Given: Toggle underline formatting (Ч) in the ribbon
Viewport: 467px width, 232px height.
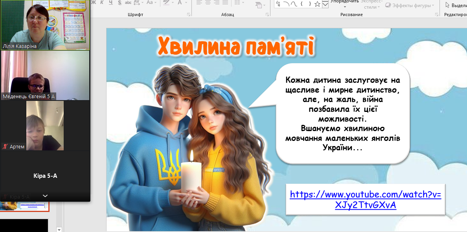Looking at the screenshot, I should [110, 2].
